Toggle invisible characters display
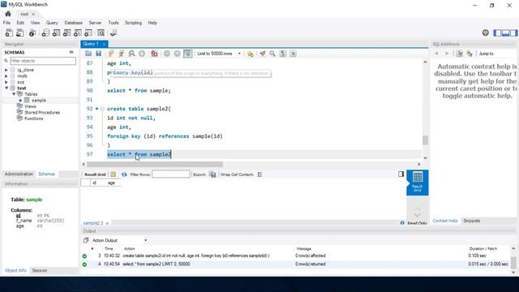This screenshot has width=519, height=292. coord(283,54)
